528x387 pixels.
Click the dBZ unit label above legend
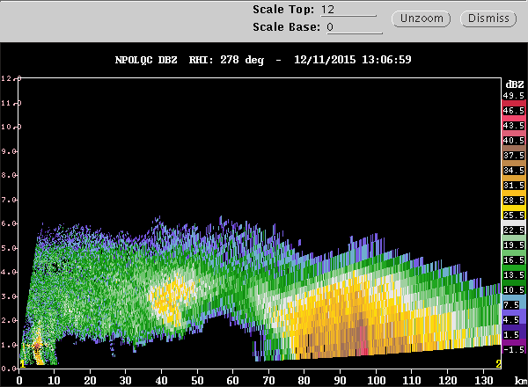(512, 81)
